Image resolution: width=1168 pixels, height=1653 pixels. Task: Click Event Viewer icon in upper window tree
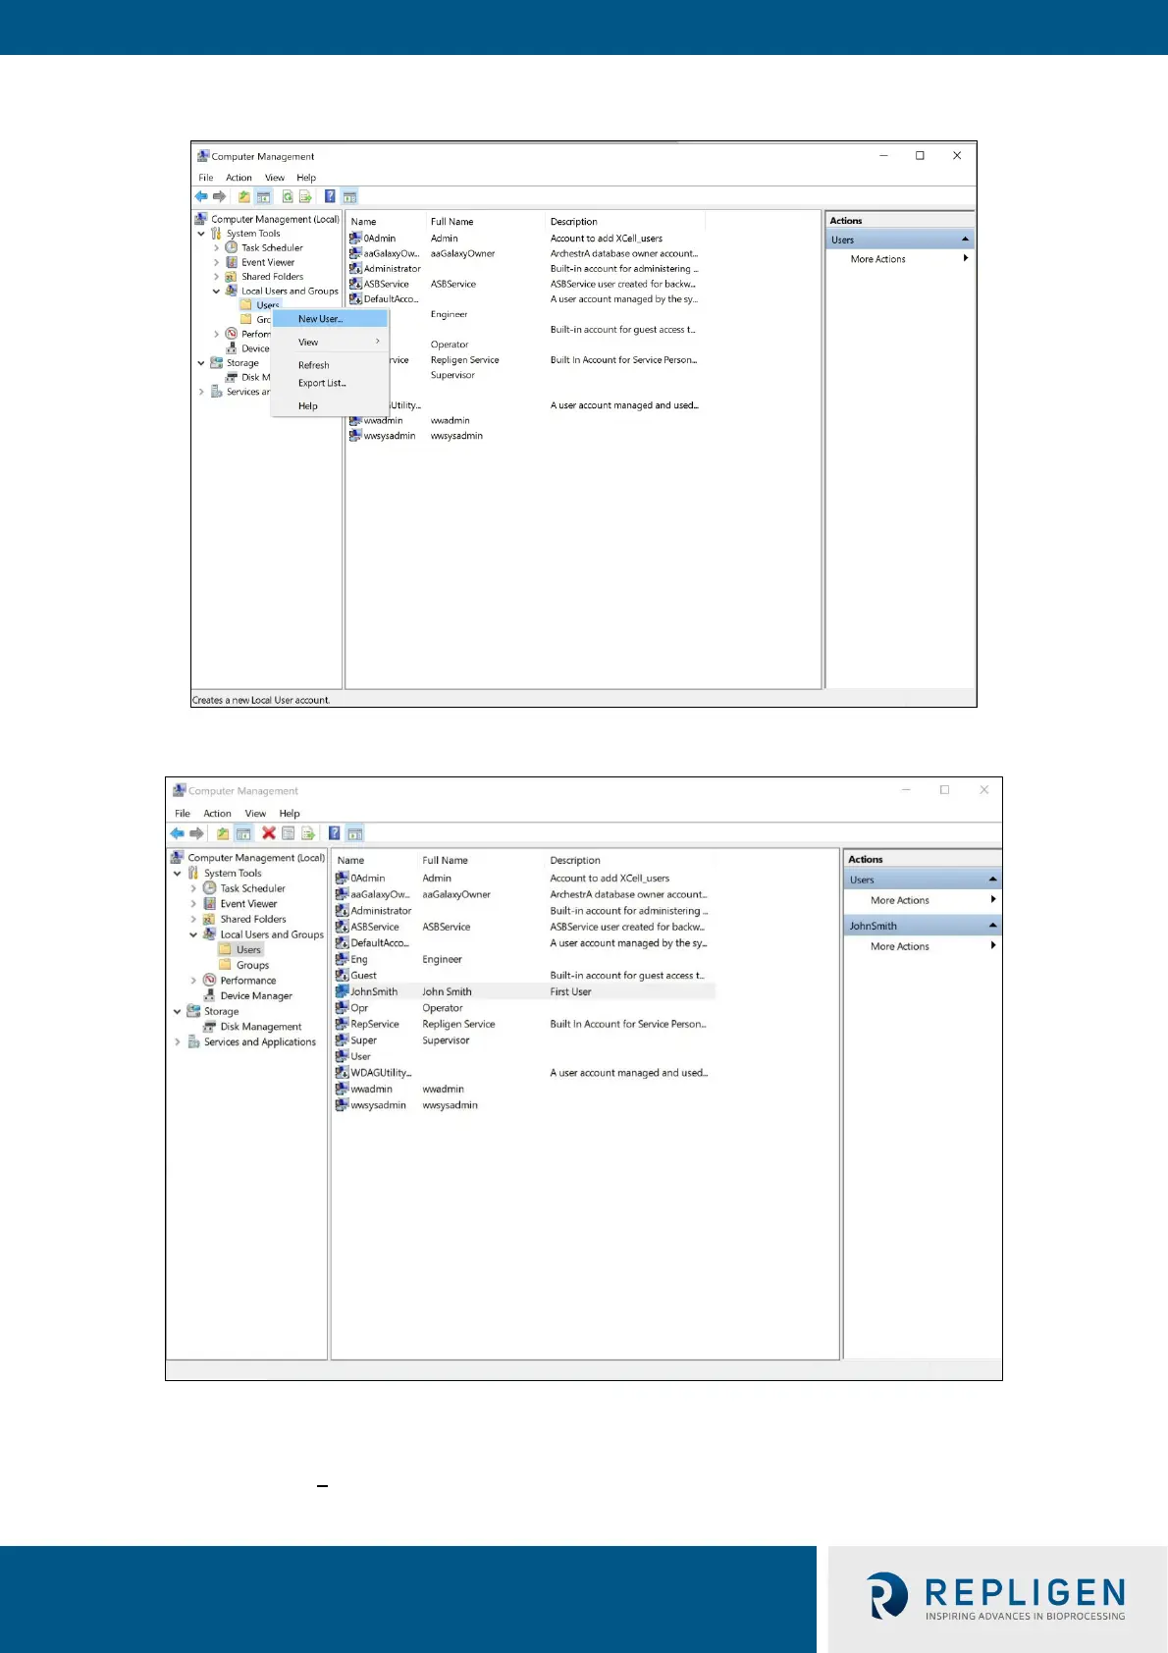pyautogui.click(x=232, y=262)
